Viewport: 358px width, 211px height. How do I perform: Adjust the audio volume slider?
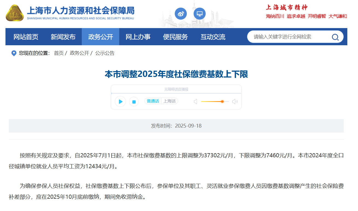(222, 101)
